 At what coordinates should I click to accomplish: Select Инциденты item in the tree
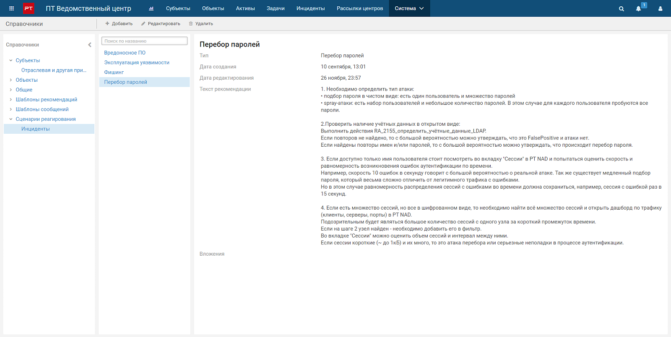pos(49,129)
